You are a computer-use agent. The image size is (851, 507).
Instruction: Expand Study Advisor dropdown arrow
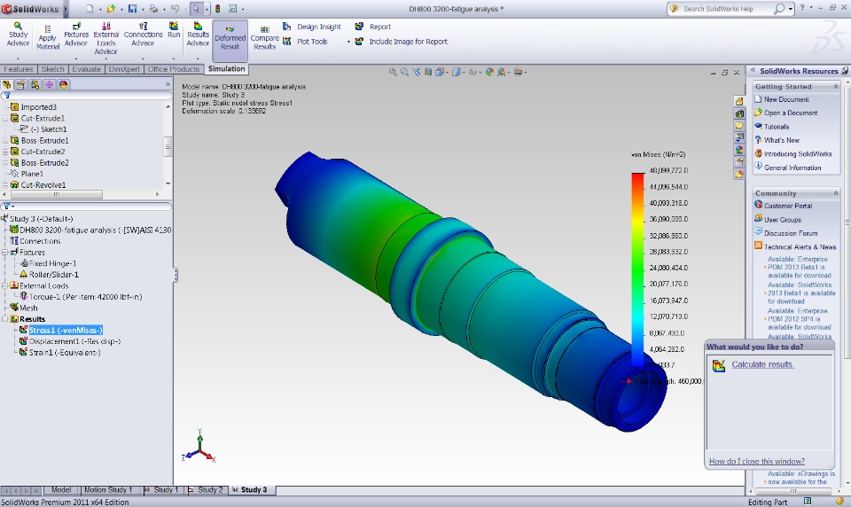(18, 58)
